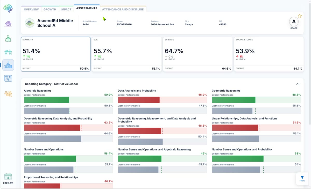Mark the school as favorite with the star
The width and height of the screenshot is (311, 189).
pos(300,16)
